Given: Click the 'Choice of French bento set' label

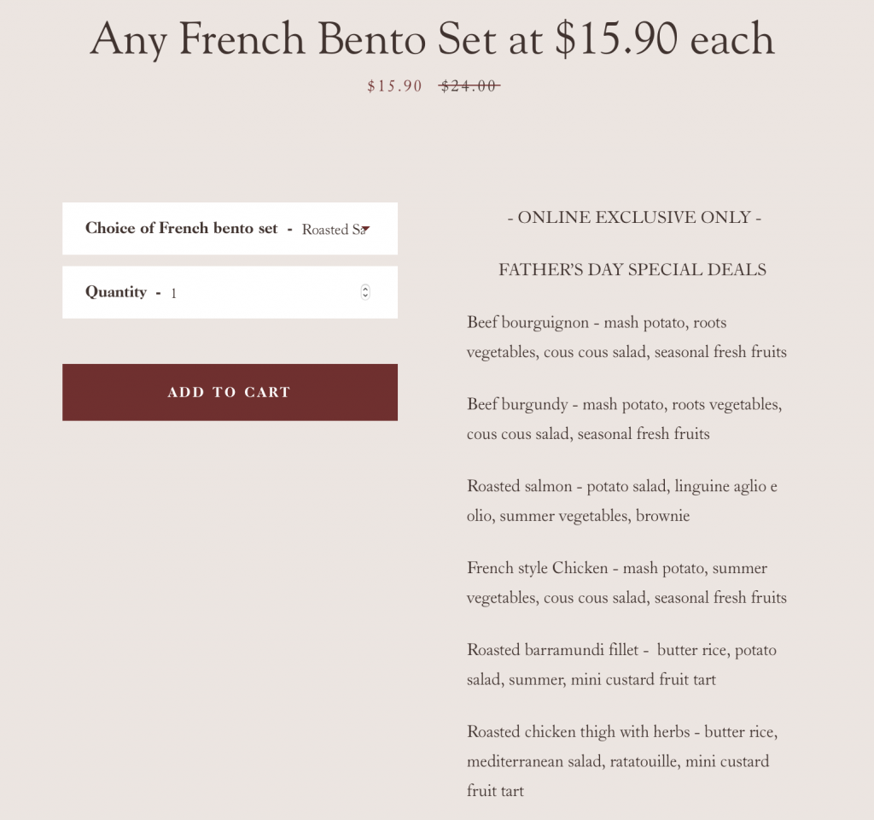Looking at the screenshot, I should pos(181,228).
